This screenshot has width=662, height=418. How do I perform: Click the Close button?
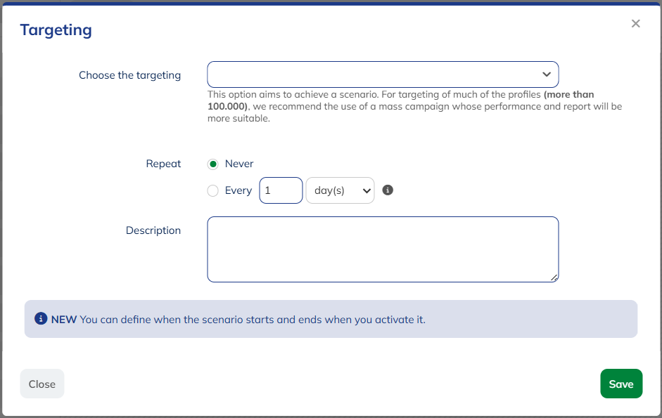[42, 384]
